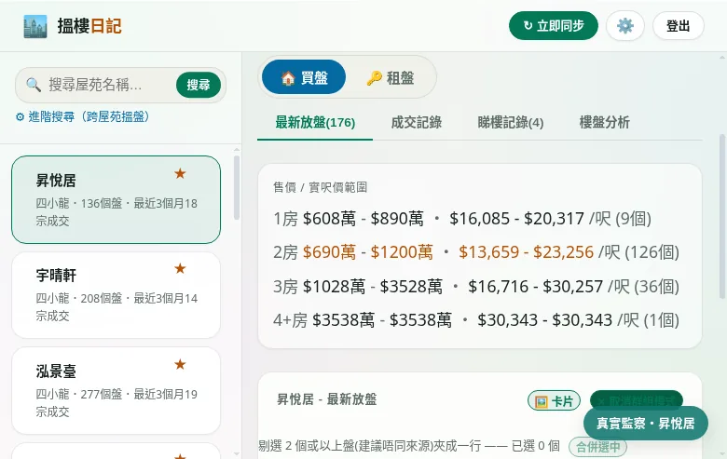The height and width of the screenshot is (459, 727).
Task: Click the 搵樓日記 building logo icon
Action: (35, 26)
